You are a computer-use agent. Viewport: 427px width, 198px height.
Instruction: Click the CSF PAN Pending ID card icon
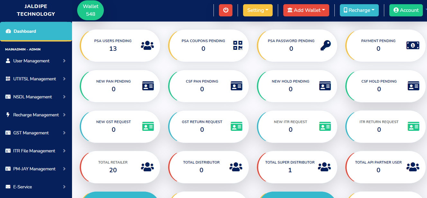click(x=236, y=86)
